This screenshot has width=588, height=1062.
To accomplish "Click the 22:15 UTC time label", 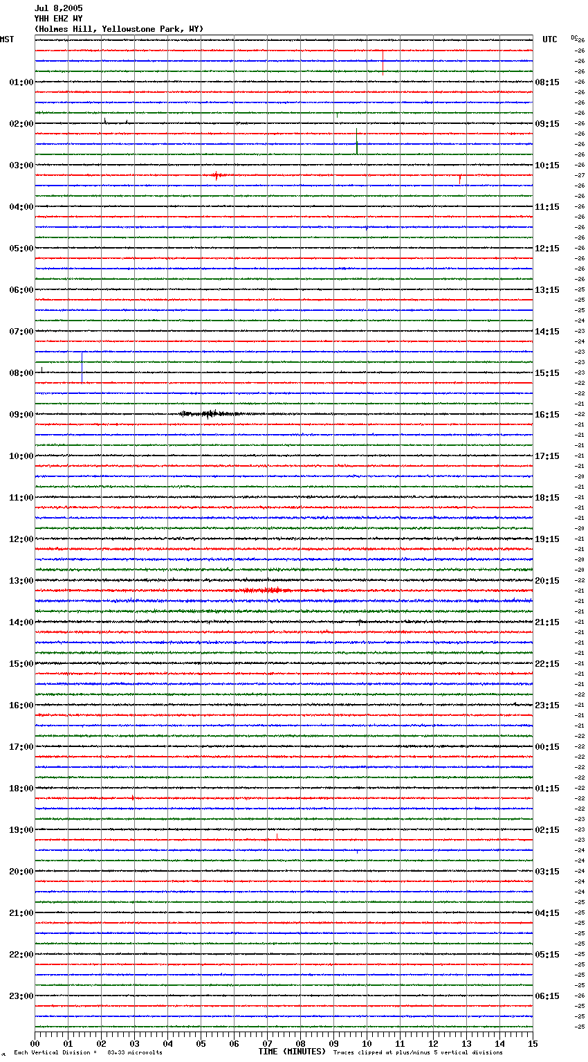I will (x=547, y=664).
